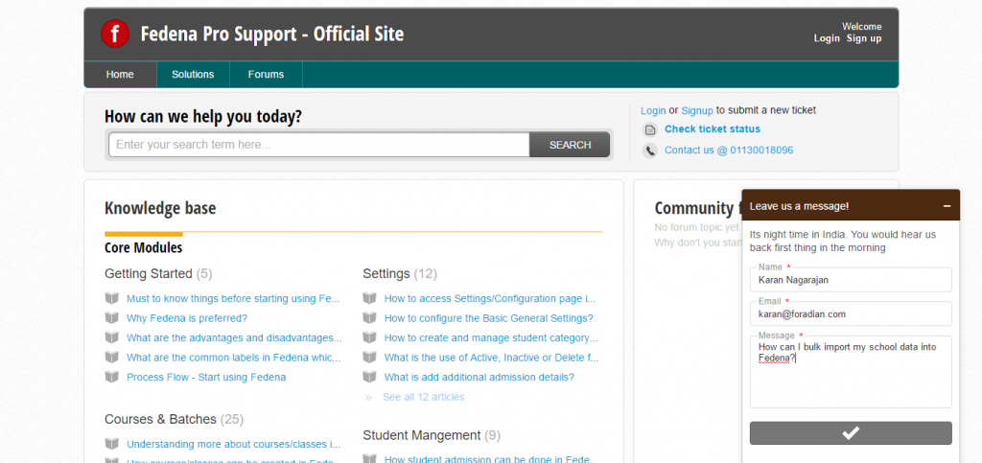This screenshot has width=982, height=463.
Task: Open the Home tab
Action: coord(120,75)
